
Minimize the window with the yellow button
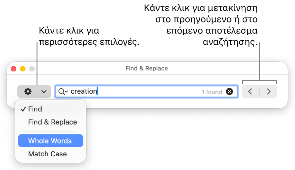[x=23, y=69]
